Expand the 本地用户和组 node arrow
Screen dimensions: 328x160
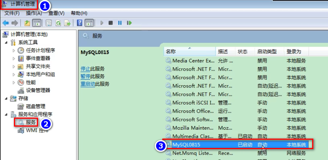14,75
